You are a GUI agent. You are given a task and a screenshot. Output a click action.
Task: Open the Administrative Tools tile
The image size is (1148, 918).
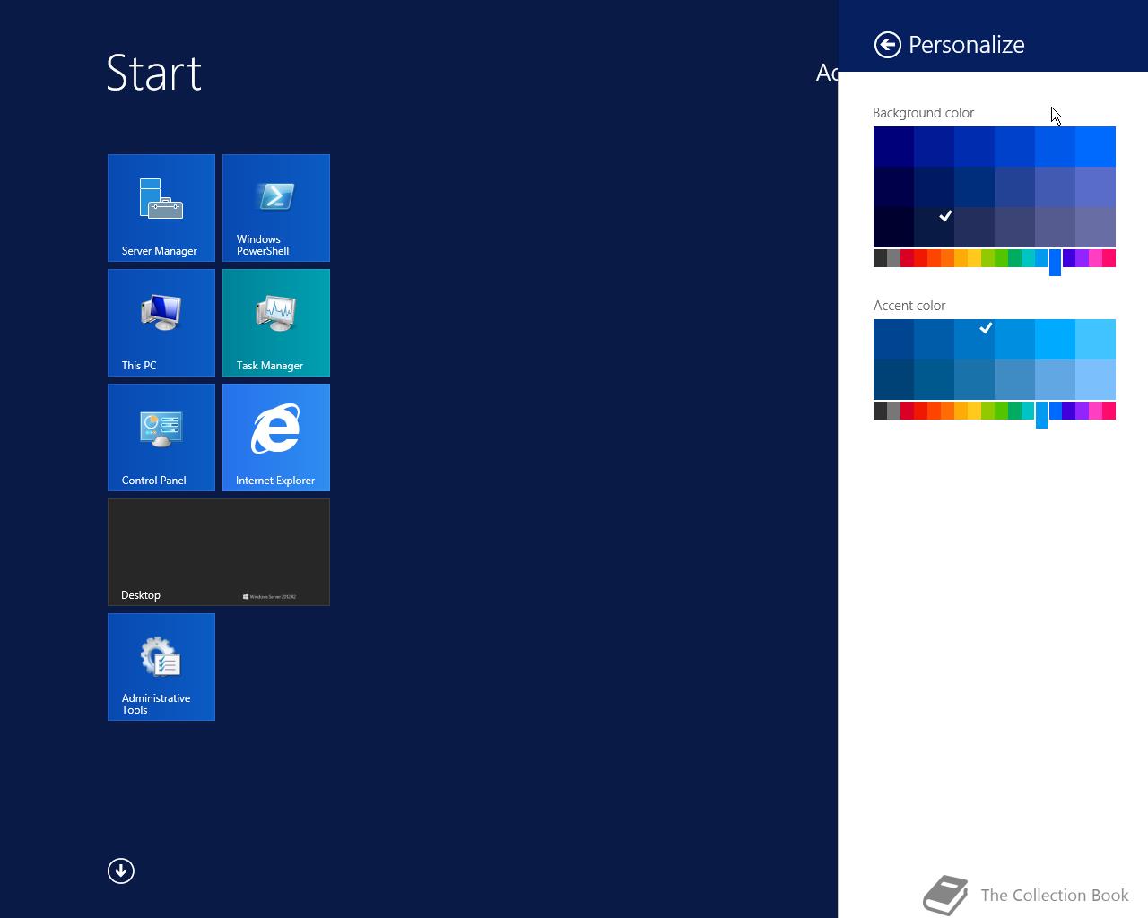point(161,667)
